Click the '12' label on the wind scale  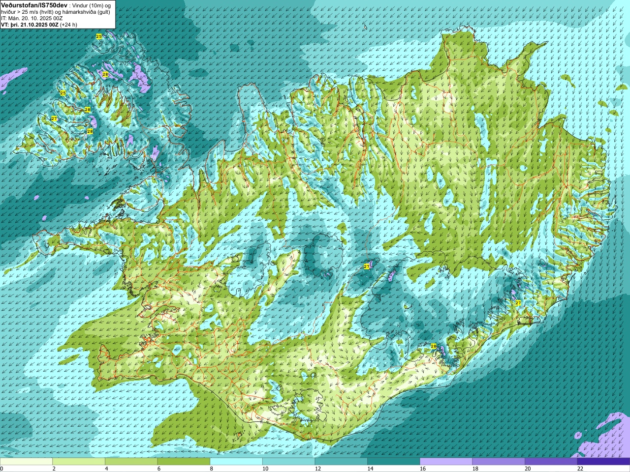(x=317, y=469)
